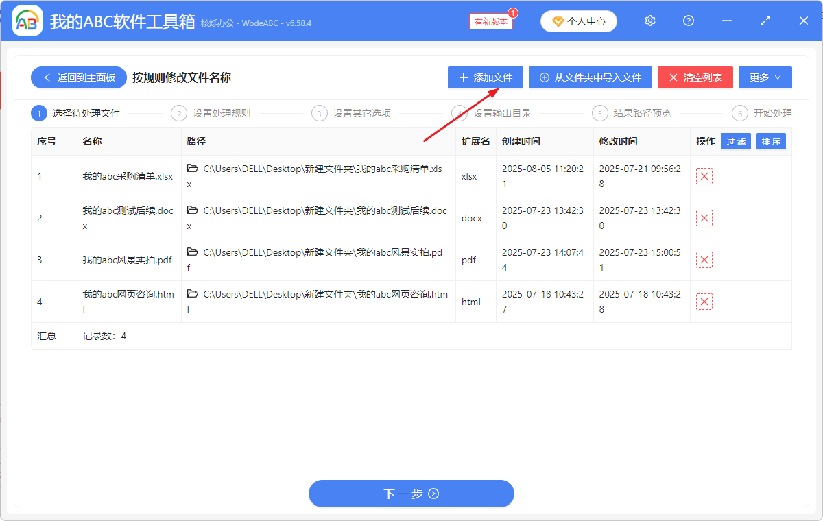Proceed by clicking 下一步
The height and width of the screenshot is (521, 823).
pyautogui.click(x=411, y=494)
